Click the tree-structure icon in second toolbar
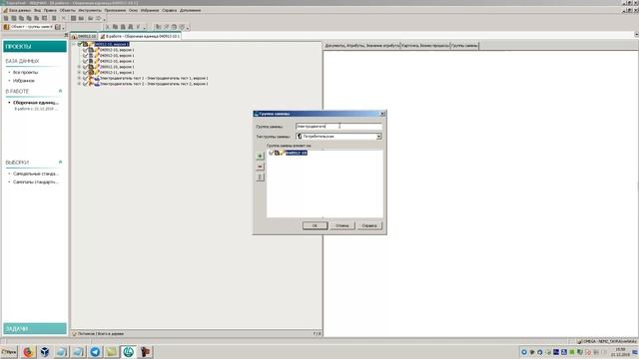This screenshot has height=359, width=639. click(158, 27)
